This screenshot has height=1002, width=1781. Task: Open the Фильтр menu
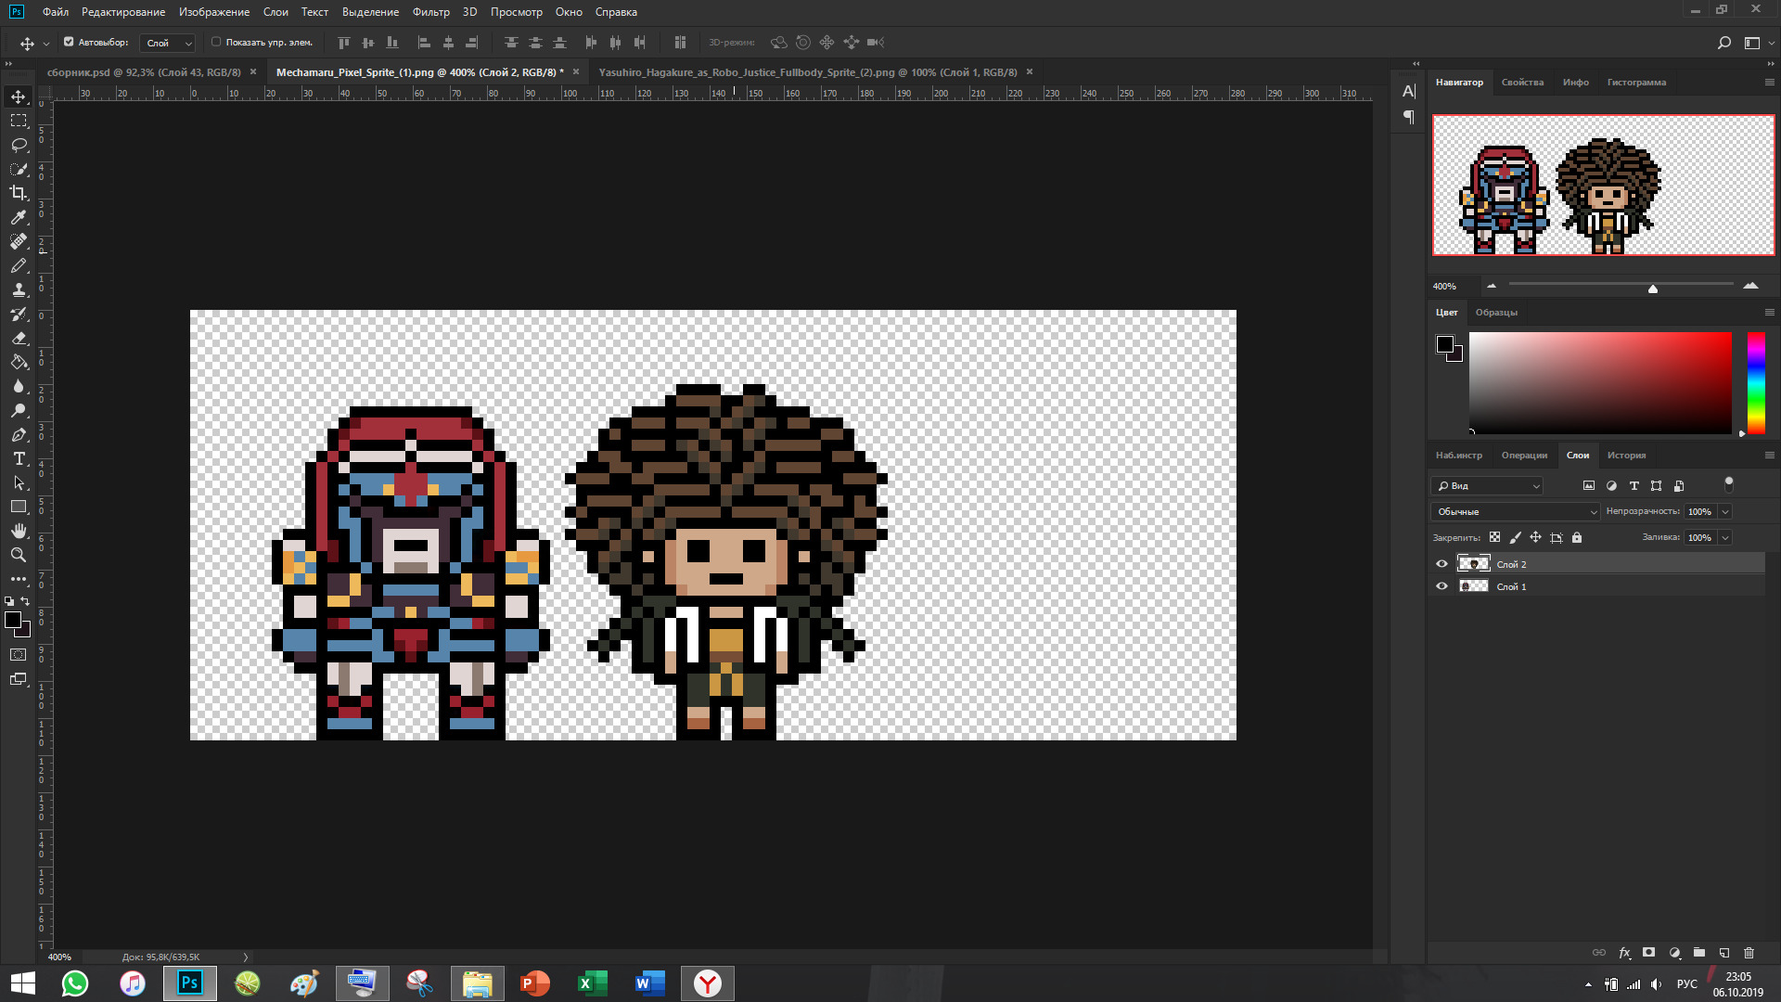coord(430,12)
